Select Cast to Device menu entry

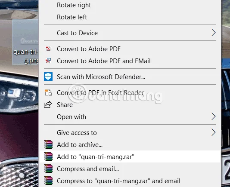coord(130,33)
